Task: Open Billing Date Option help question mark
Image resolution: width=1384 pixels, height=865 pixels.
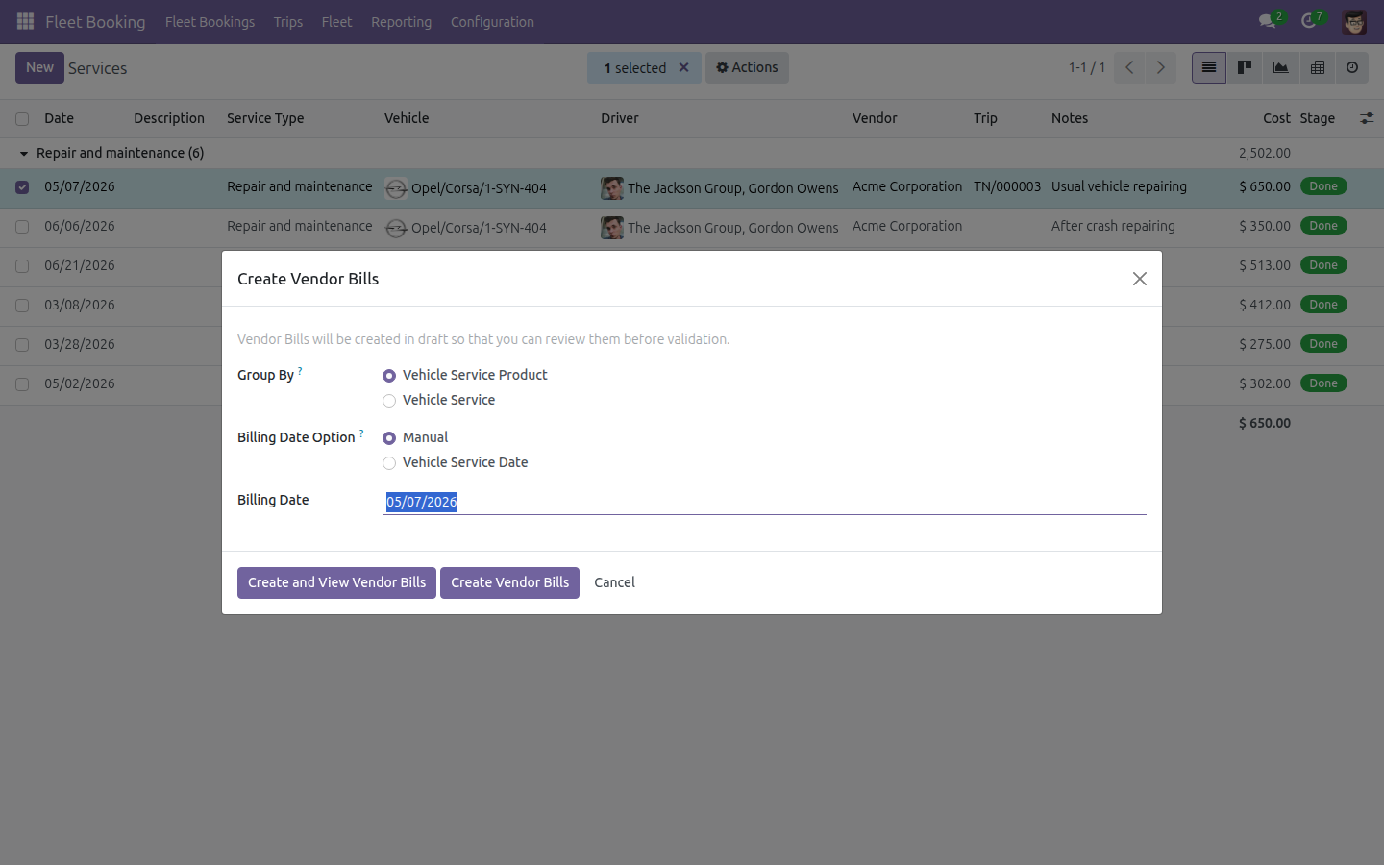Action: (361, 432)
